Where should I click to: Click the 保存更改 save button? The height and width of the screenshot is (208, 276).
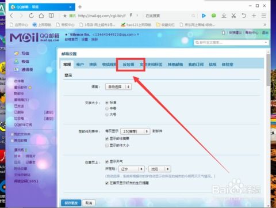71,203
